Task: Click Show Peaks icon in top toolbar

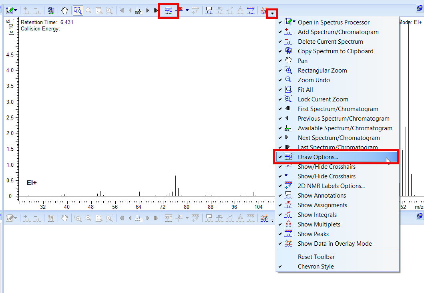Action: click(251, 11)
